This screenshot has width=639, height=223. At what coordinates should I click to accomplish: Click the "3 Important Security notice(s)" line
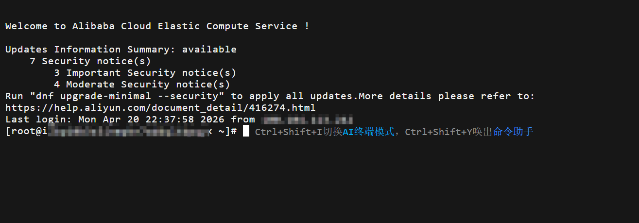coord(145,73)
